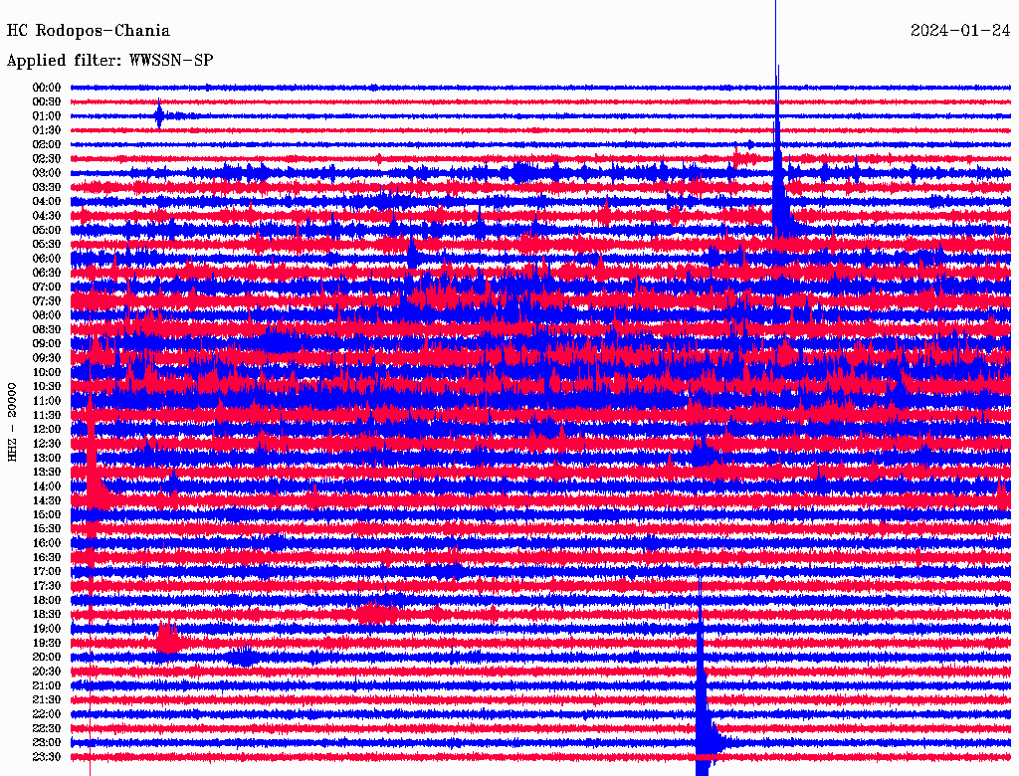Image resolution: width=1019 pixels, height=776 pixels.
Task: Click the 22:00 time label
Action: (47, 713)
